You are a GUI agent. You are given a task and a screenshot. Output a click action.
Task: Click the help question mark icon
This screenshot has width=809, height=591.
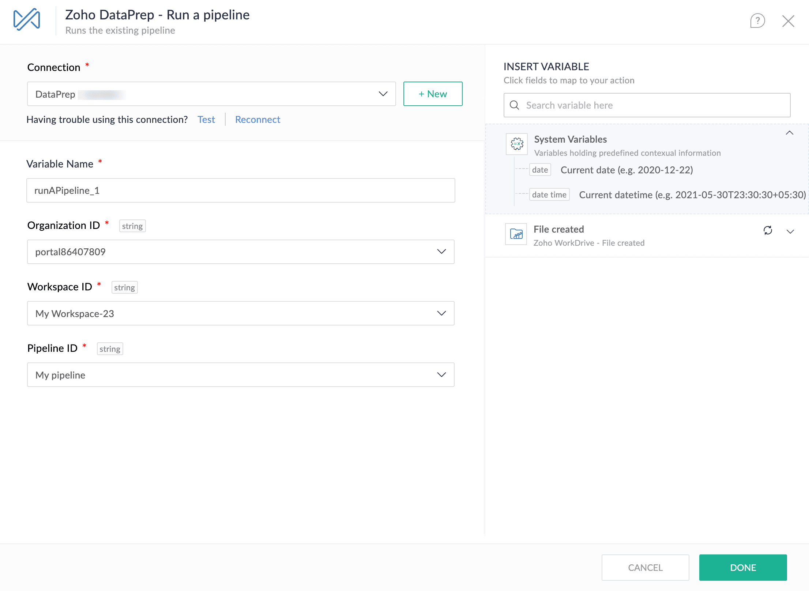coord(757,21)
